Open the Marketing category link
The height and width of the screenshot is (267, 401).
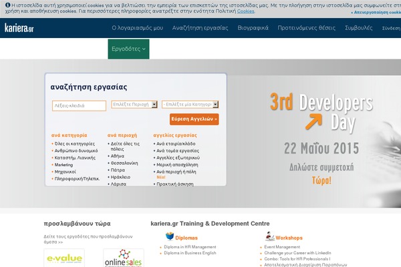coord(63,165)
